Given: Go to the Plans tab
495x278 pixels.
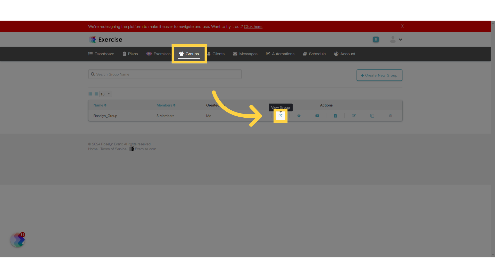Looking at the screenshot, I should pos(130,54).
